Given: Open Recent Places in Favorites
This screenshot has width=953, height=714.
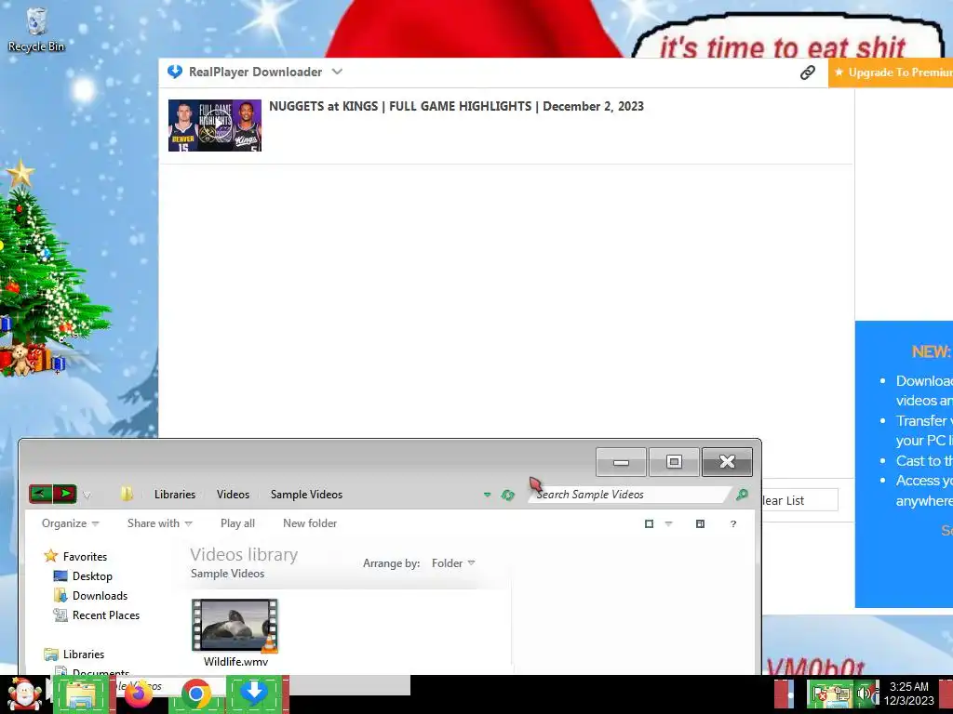Looking at the screenshot, I should (x=106, y=615).
